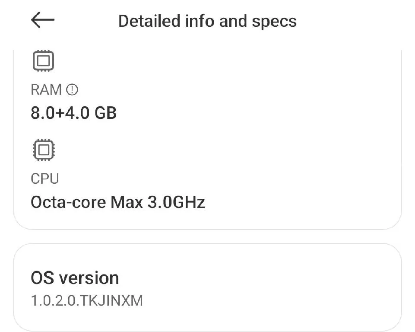Tap the 'GB' unit in RAM value

(x=106, y=113)
